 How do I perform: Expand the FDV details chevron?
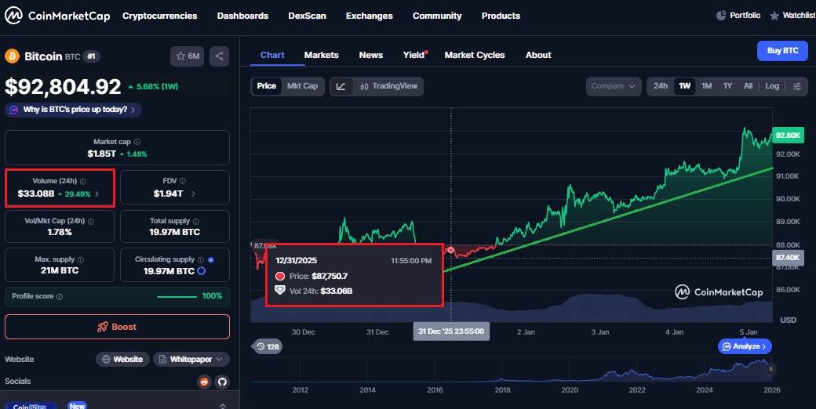point(193,194)
